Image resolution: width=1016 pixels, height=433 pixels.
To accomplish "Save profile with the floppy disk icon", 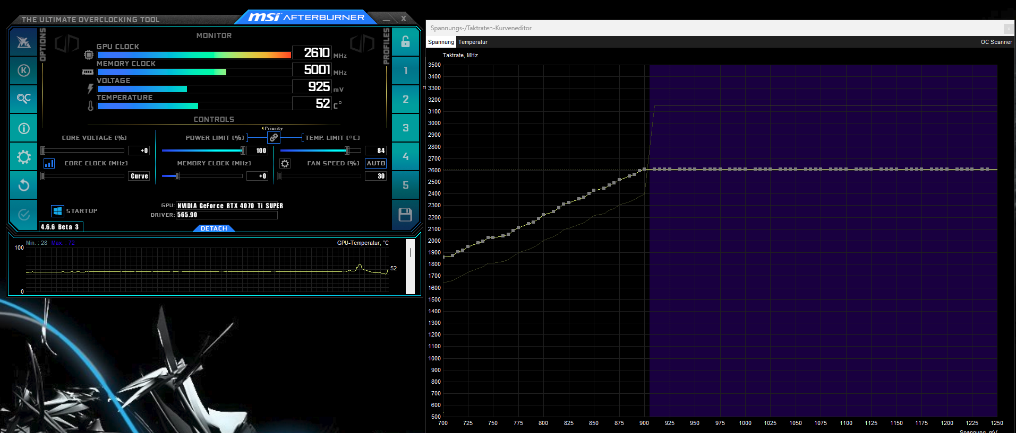I will 405,214.
